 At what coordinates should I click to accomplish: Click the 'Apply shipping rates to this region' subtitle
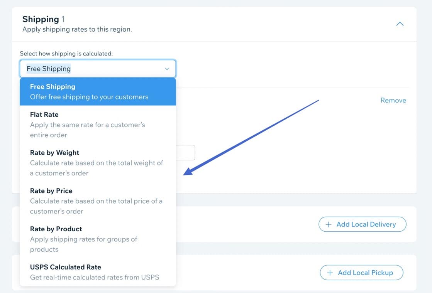77,29
